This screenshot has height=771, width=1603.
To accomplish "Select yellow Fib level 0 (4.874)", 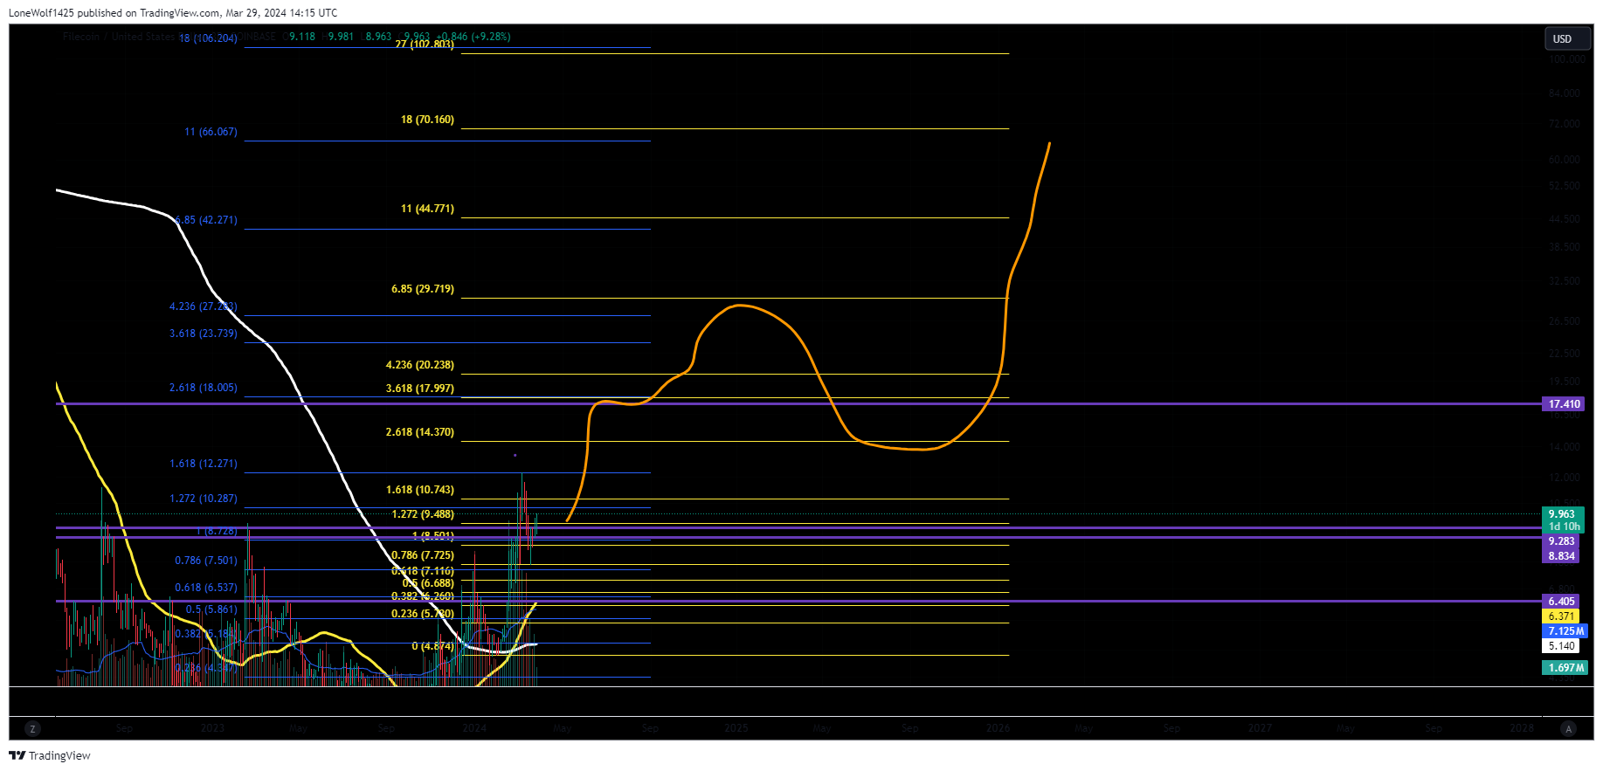I will click(x=433, y=646).
